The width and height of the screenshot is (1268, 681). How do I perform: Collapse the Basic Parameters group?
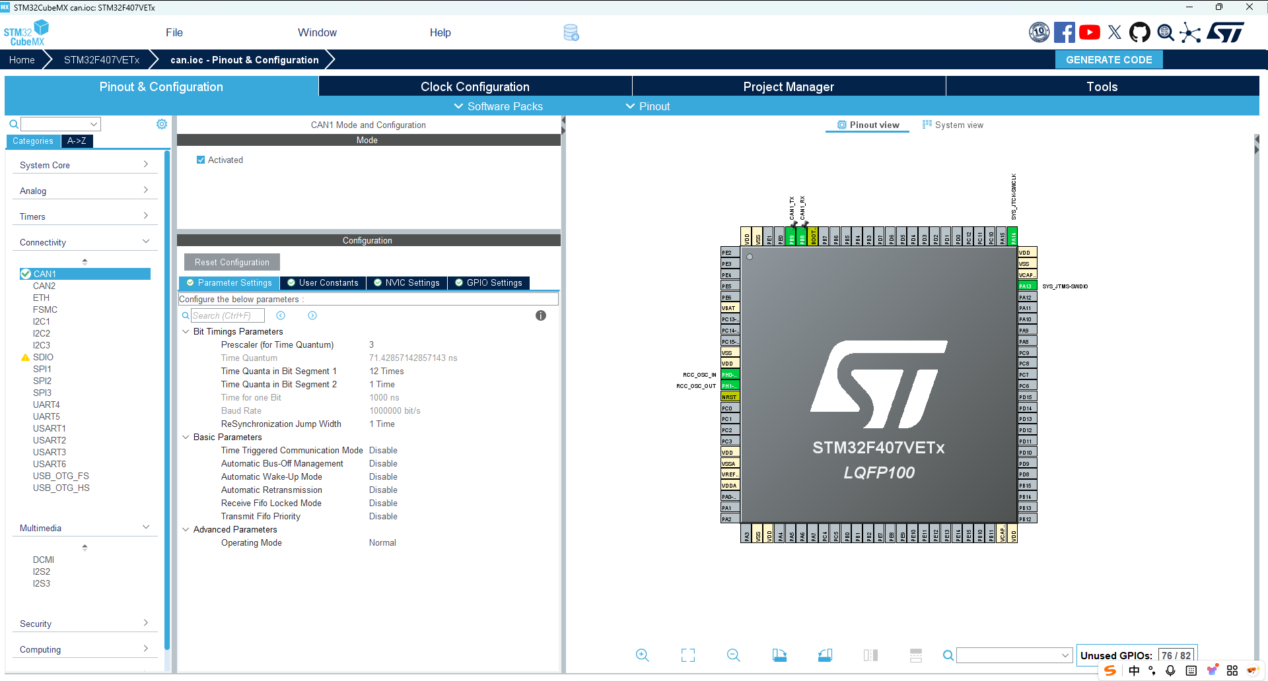tap(186, 437)
